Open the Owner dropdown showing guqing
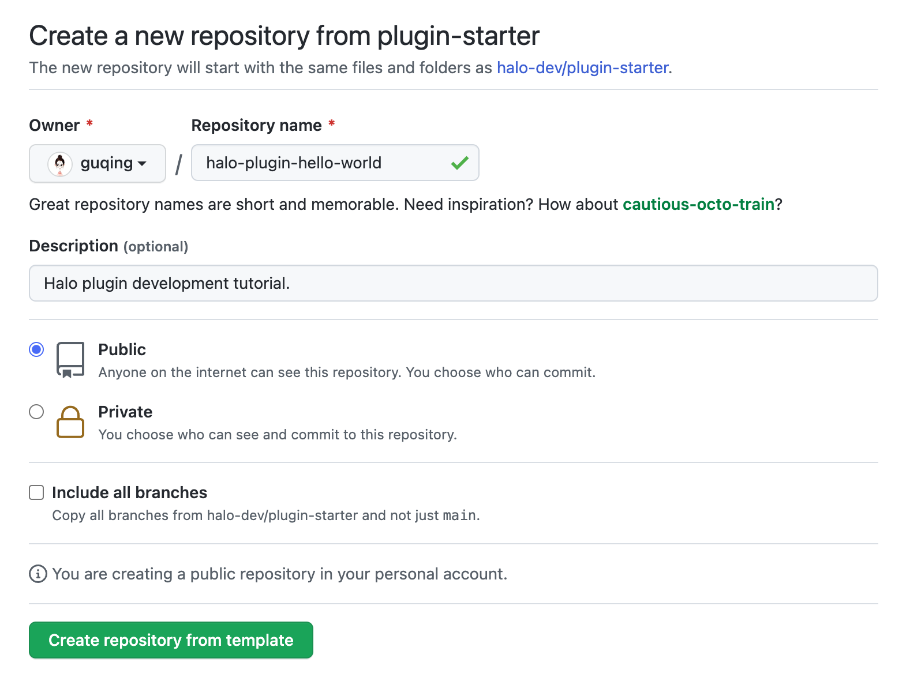 pos(98,164)
